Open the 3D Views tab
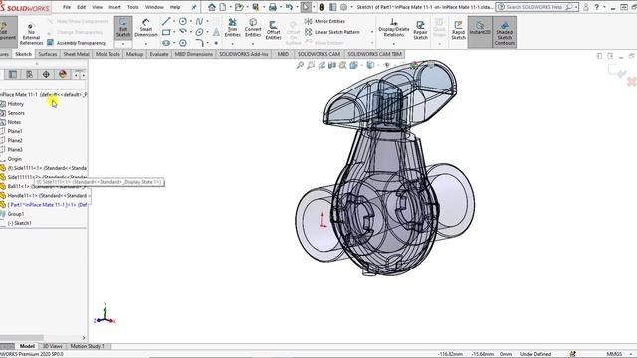The width and height of the screenshot is (637, 358). pyautogui.click(x=53, y=346)
